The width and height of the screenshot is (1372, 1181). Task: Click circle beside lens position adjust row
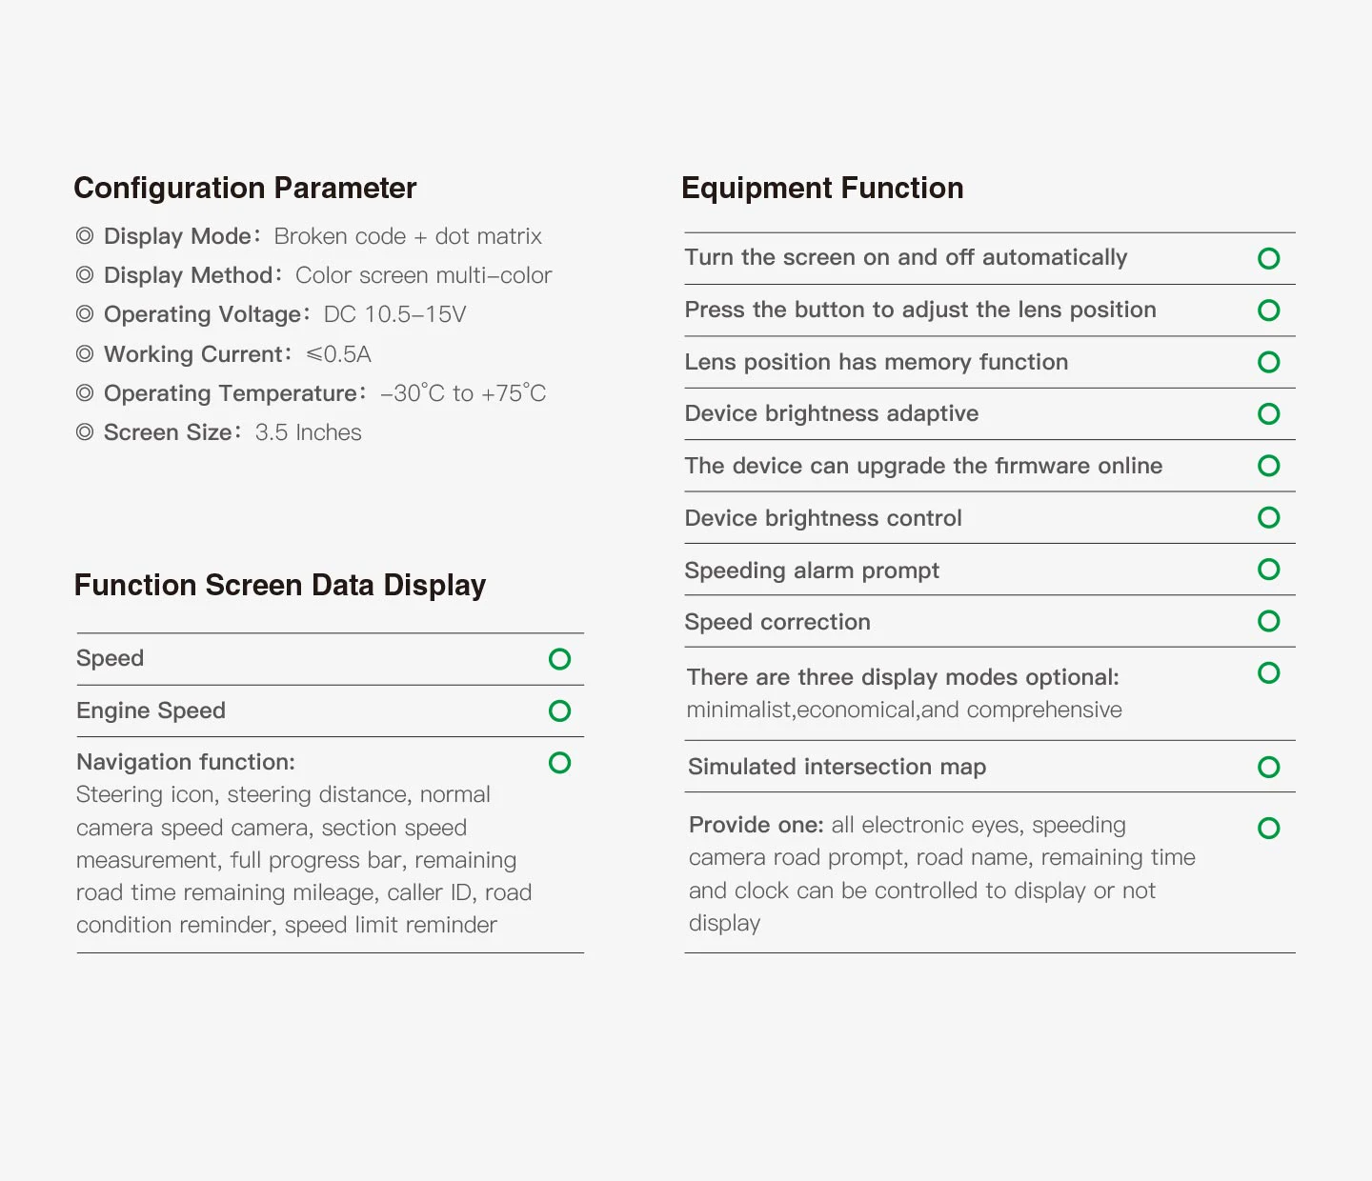(x=1268, y=310)
